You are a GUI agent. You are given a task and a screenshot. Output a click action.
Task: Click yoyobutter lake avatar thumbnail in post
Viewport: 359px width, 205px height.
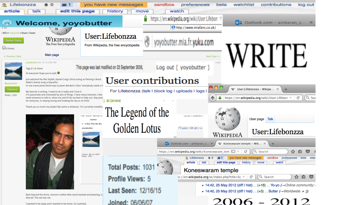click(13, 71)
